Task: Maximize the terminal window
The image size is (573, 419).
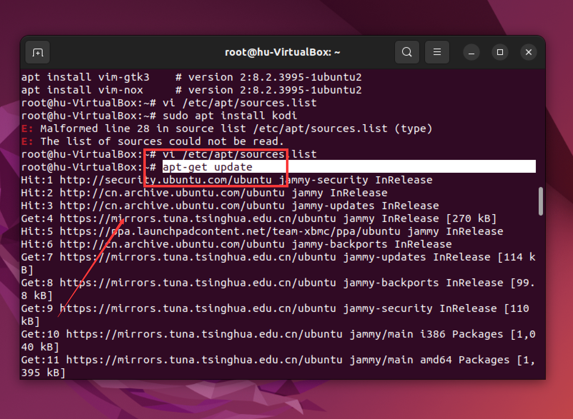Action: click(500, 52)
